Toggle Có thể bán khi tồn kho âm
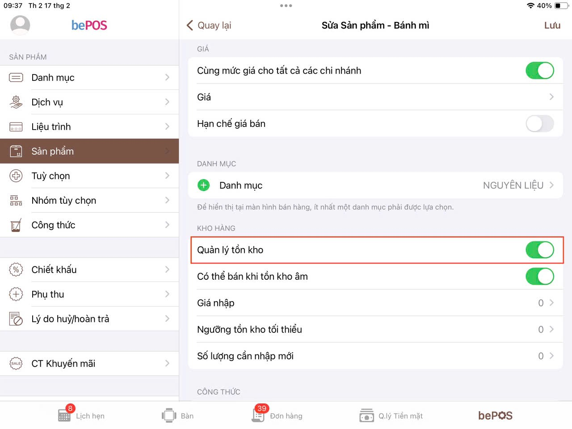 point(539,277)
